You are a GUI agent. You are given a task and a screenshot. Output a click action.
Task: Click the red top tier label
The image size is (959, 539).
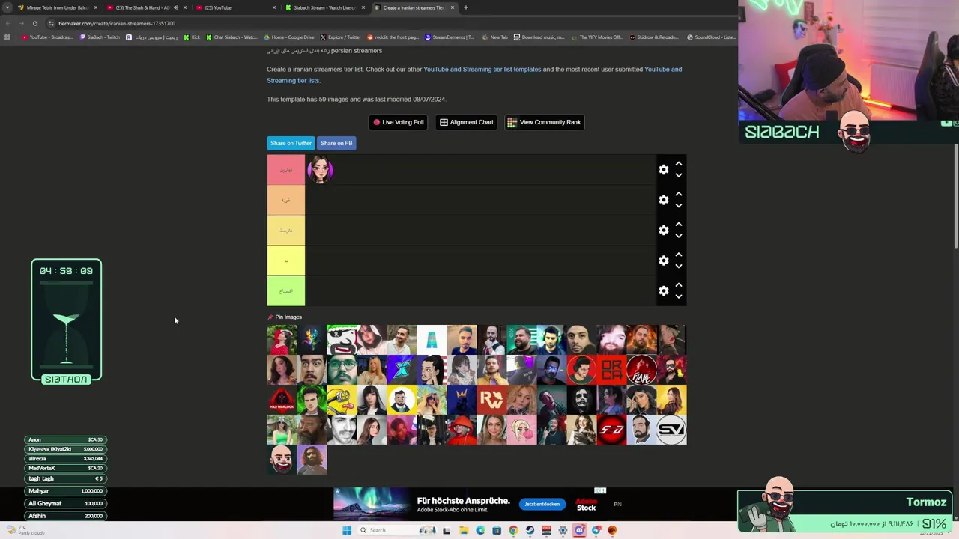tap(286, 170)
